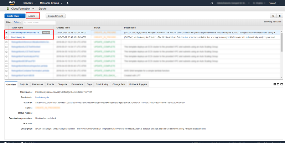Click the "Showing 24 stacks" text
The image size is (285, 143).
[273, 22]
